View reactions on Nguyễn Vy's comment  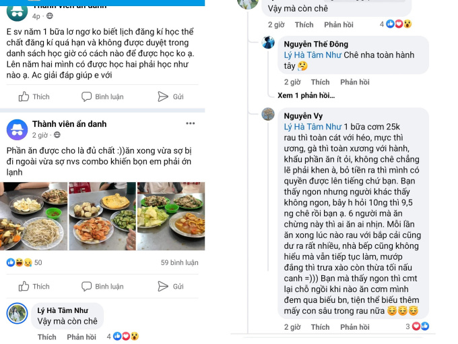point(418,326)
